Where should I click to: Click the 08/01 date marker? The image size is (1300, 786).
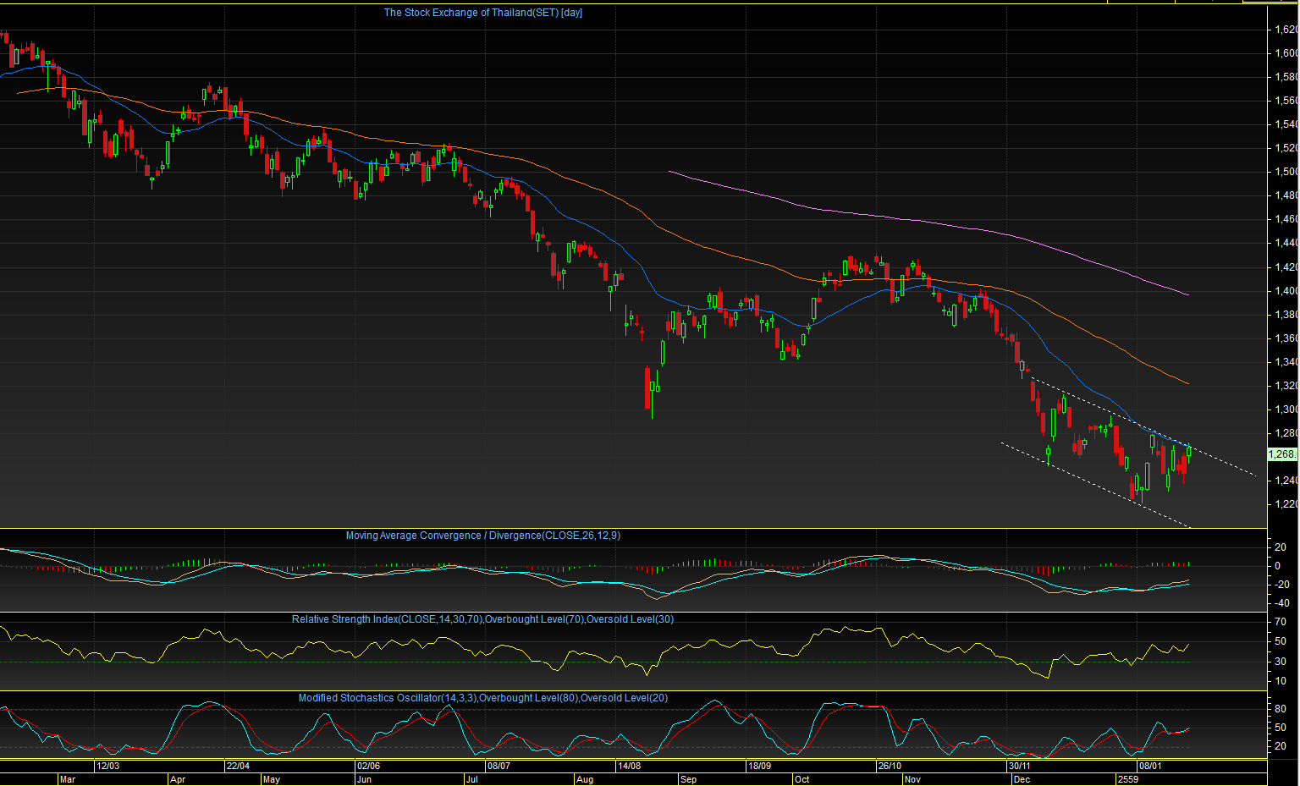coord(1149,766)
